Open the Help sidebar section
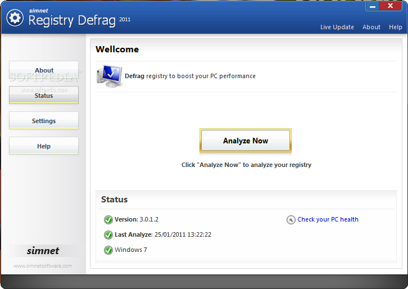 coord(44,146)
